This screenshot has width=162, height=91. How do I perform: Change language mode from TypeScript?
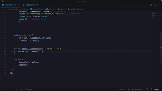(x=139, y=89)
